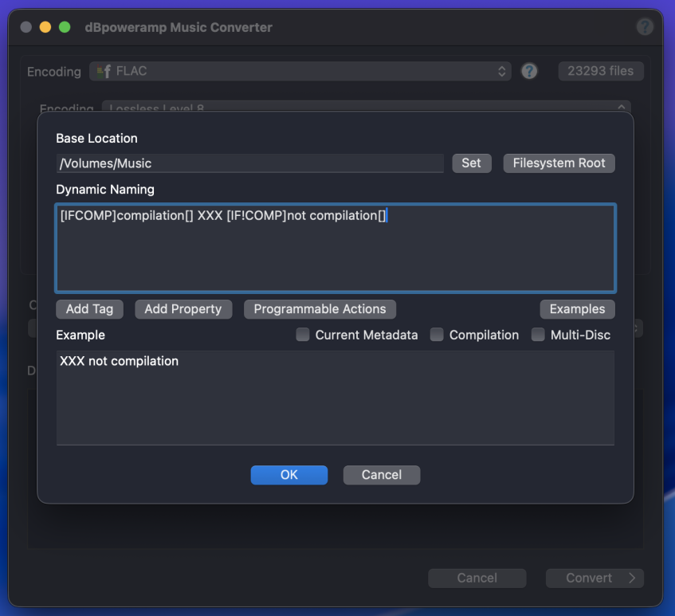Open the FLAC Encoding dropdown
Image resolution: width=675 pixels, height=616 pixels.
[300, 71]
